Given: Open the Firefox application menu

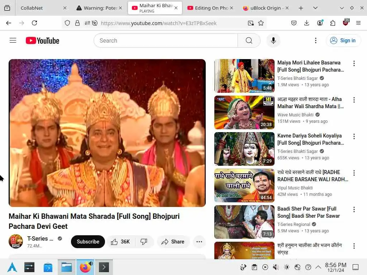Looking at the screenshot, I should [358, 23].
